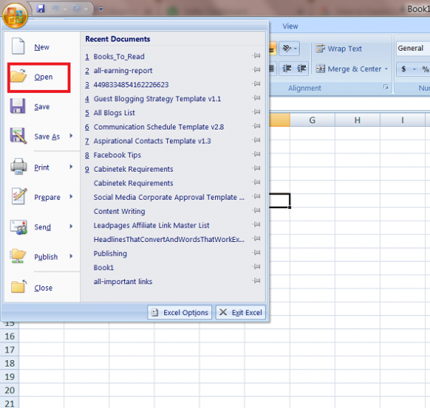This screenshot has width=430, height=408.
Task: Pin Books_To_Read to recent documents
Action: click(x=257, y=56)
